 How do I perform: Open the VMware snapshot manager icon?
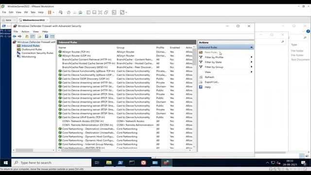tap(80, 13)
